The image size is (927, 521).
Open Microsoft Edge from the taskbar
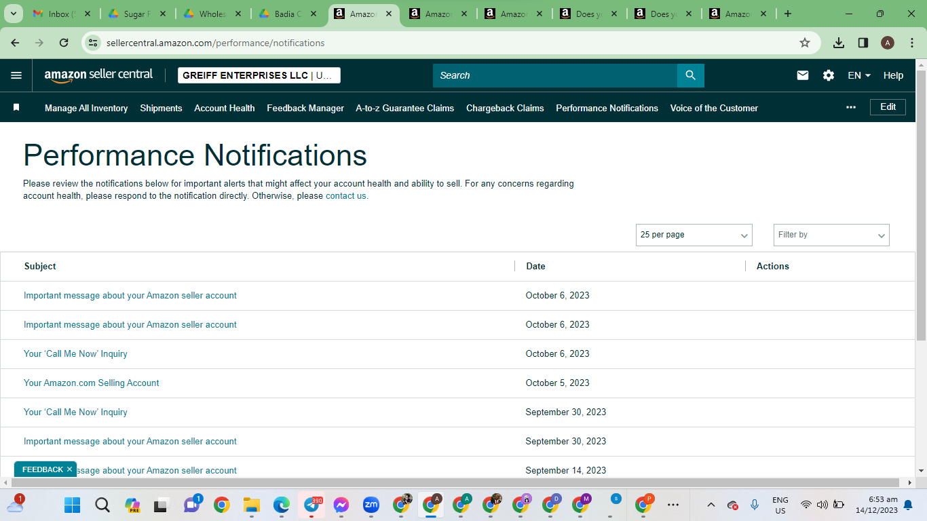coord(282,505)
